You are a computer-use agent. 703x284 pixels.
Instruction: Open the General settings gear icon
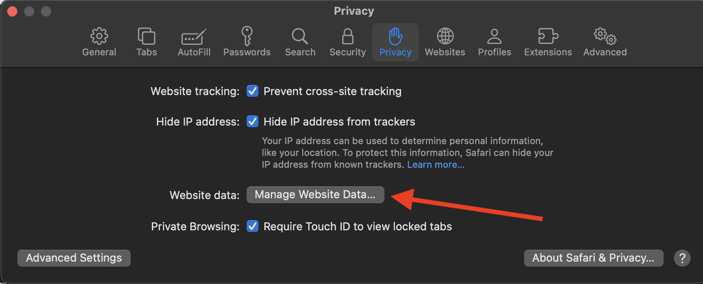[x=99, y=37]
